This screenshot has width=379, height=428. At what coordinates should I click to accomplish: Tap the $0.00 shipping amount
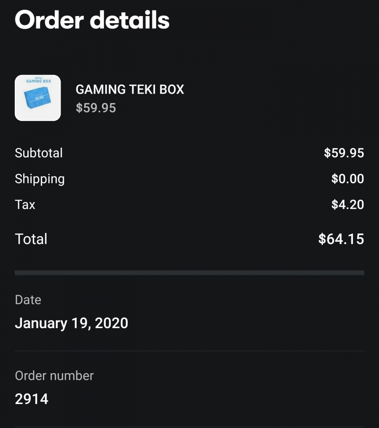(x=348, y=178)
